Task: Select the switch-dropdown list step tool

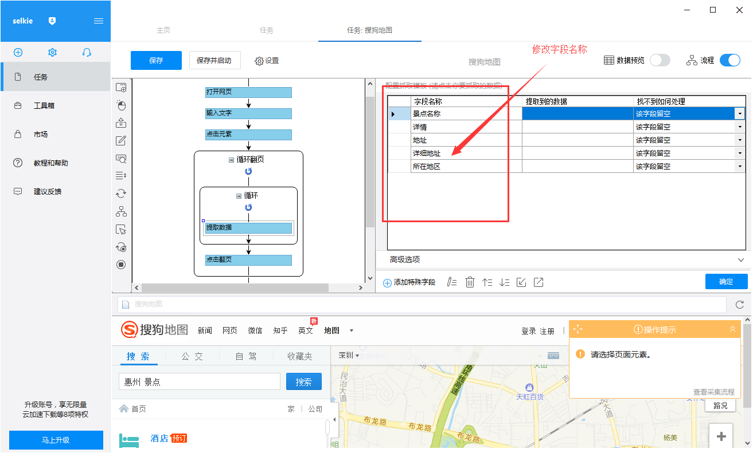Action: (121, 176)
